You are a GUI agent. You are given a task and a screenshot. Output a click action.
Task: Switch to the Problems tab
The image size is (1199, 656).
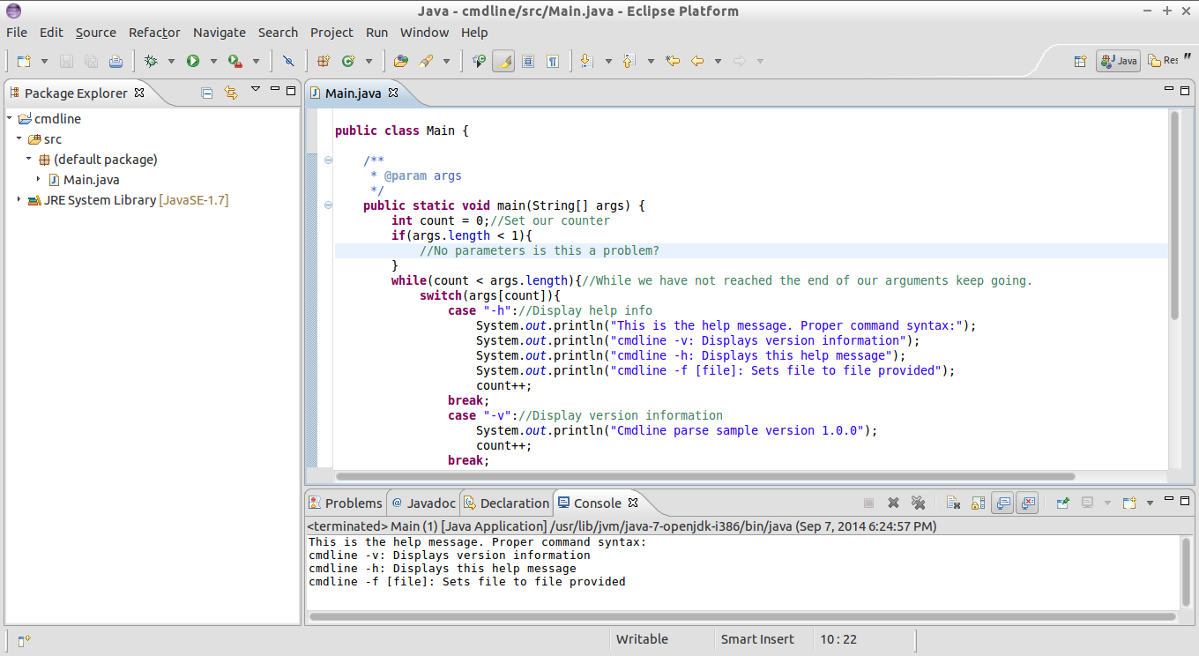click(x=346, y=503)
